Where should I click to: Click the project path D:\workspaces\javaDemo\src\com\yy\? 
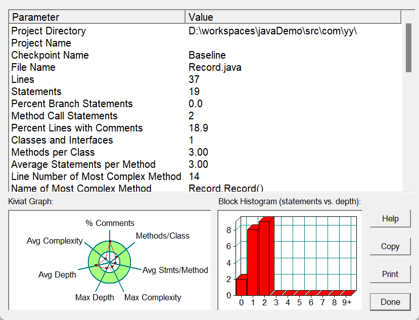pos(272,31)
